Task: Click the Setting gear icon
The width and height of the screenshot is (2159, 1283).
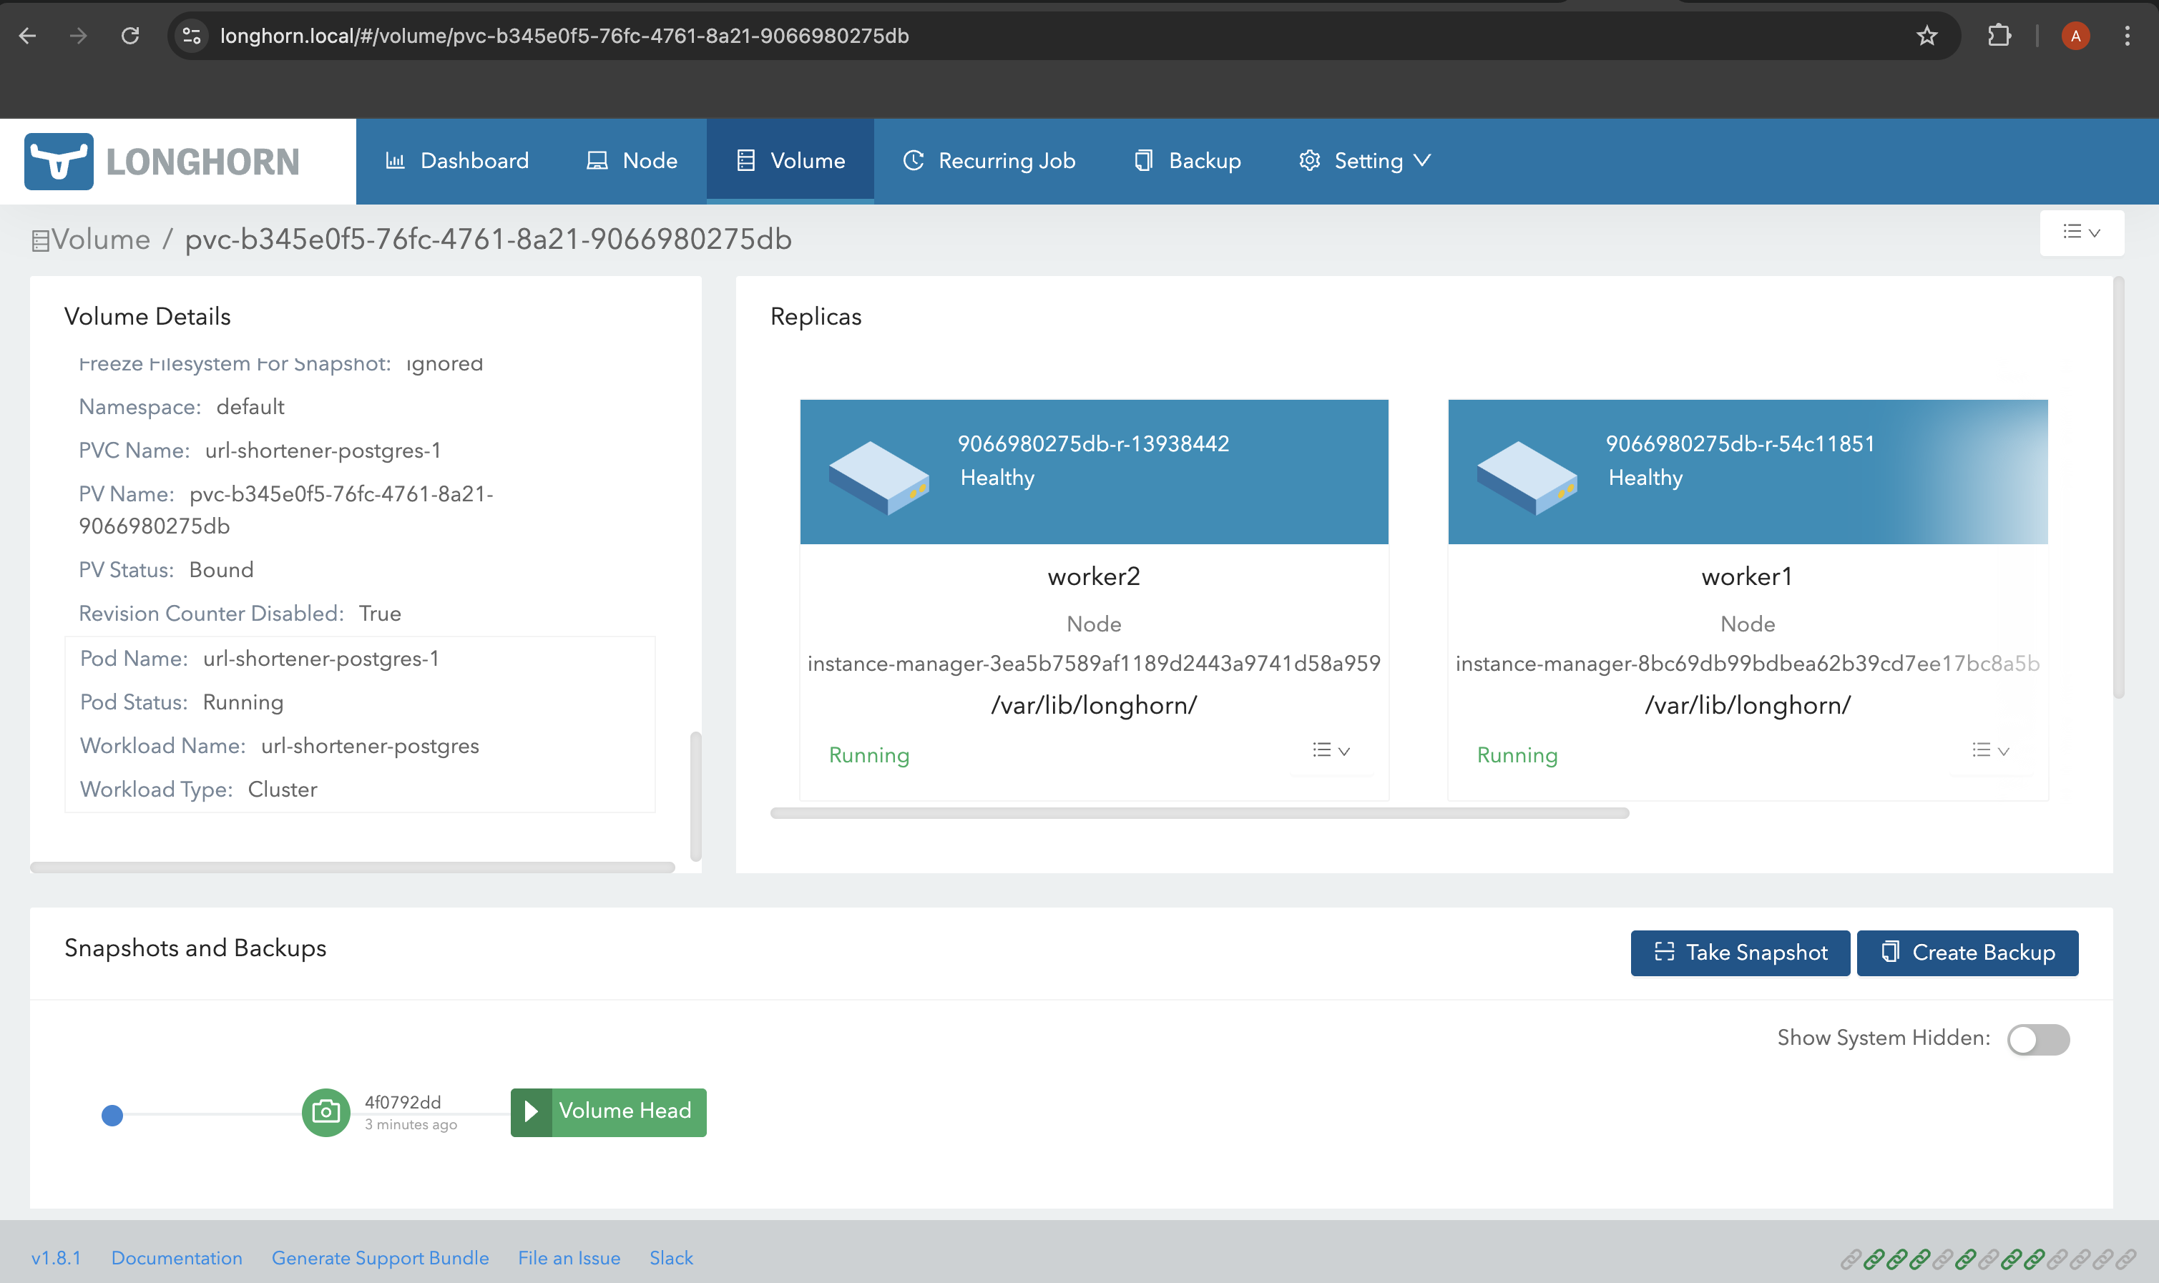Action: coord(1309,160)
